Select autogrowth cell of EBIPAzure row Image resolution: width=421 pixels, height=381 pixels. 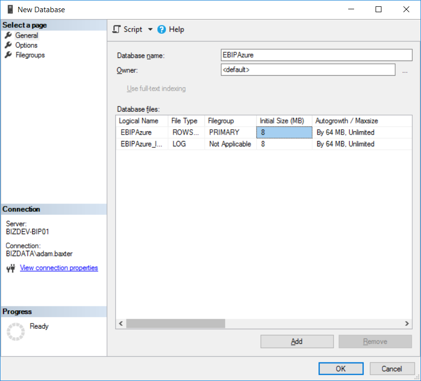tap(362, 133)
